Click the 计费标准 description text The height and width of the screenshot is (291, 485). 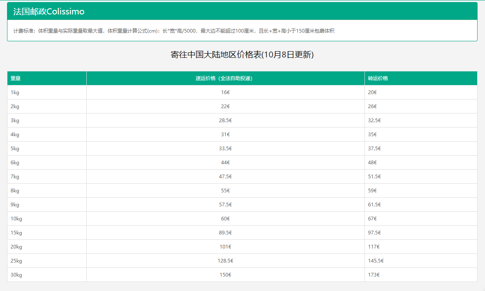pos(174,31)
